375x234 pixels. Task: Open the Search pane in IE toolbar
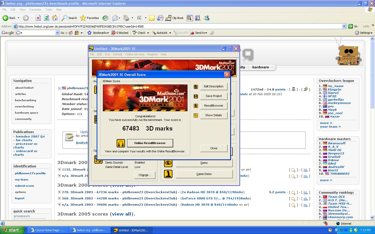69,18
